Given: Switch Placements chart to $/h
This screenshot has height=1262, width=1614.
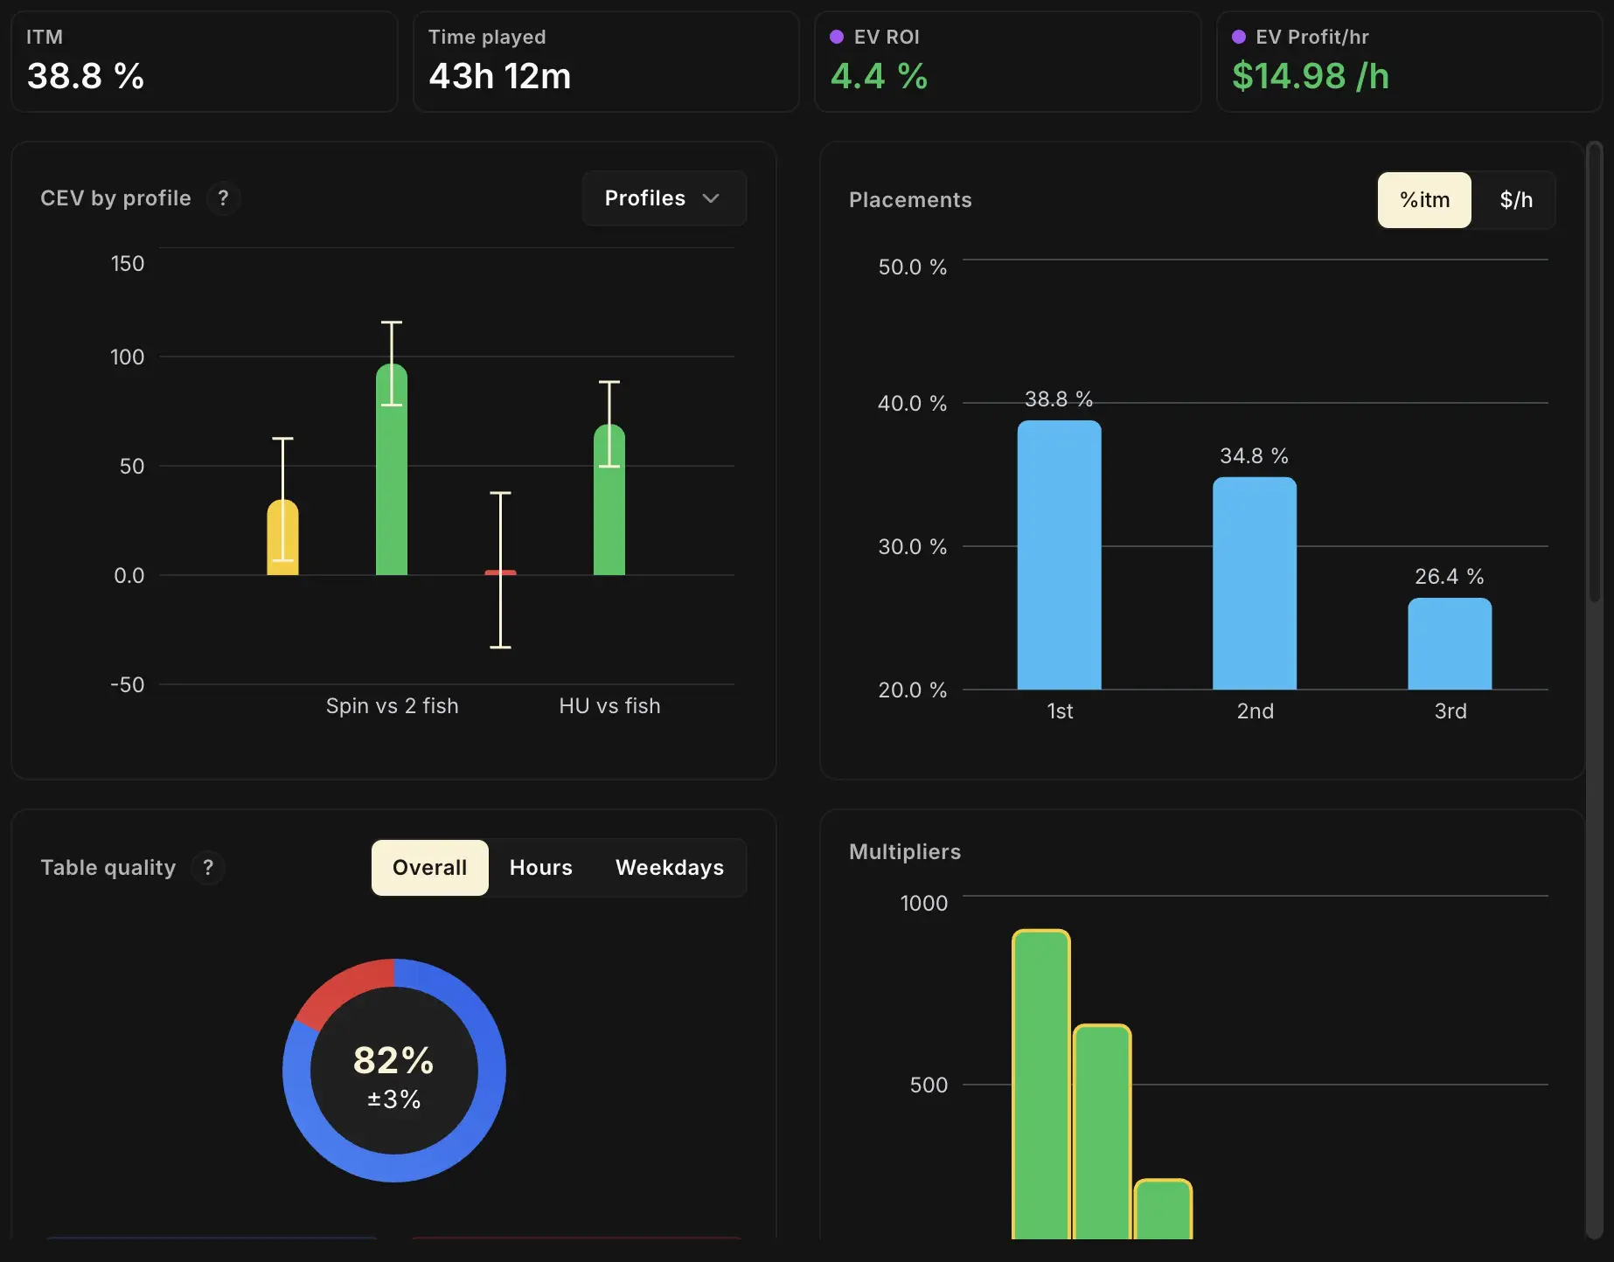Looking at the screenshot, I should [1515, 200].
